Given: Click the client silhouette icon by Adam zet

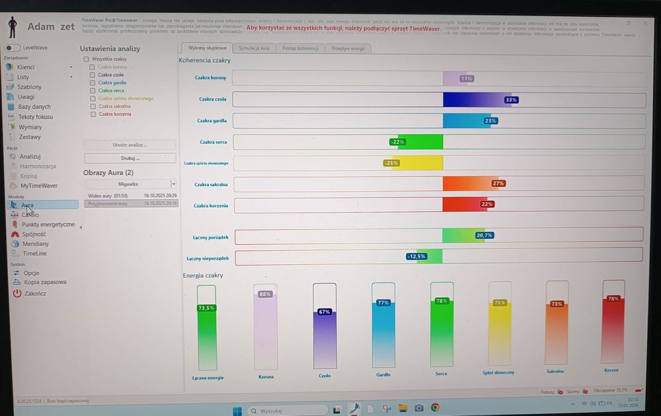Looking at the screenshot, I should pyautogui.click(x=13, y=27).
